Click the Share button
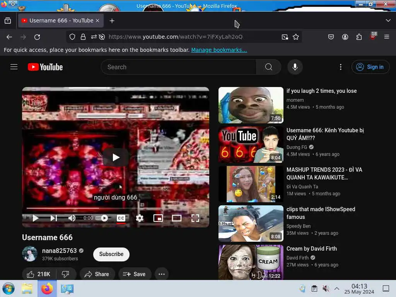The image size is (396, 297). [x=97, y=274]
